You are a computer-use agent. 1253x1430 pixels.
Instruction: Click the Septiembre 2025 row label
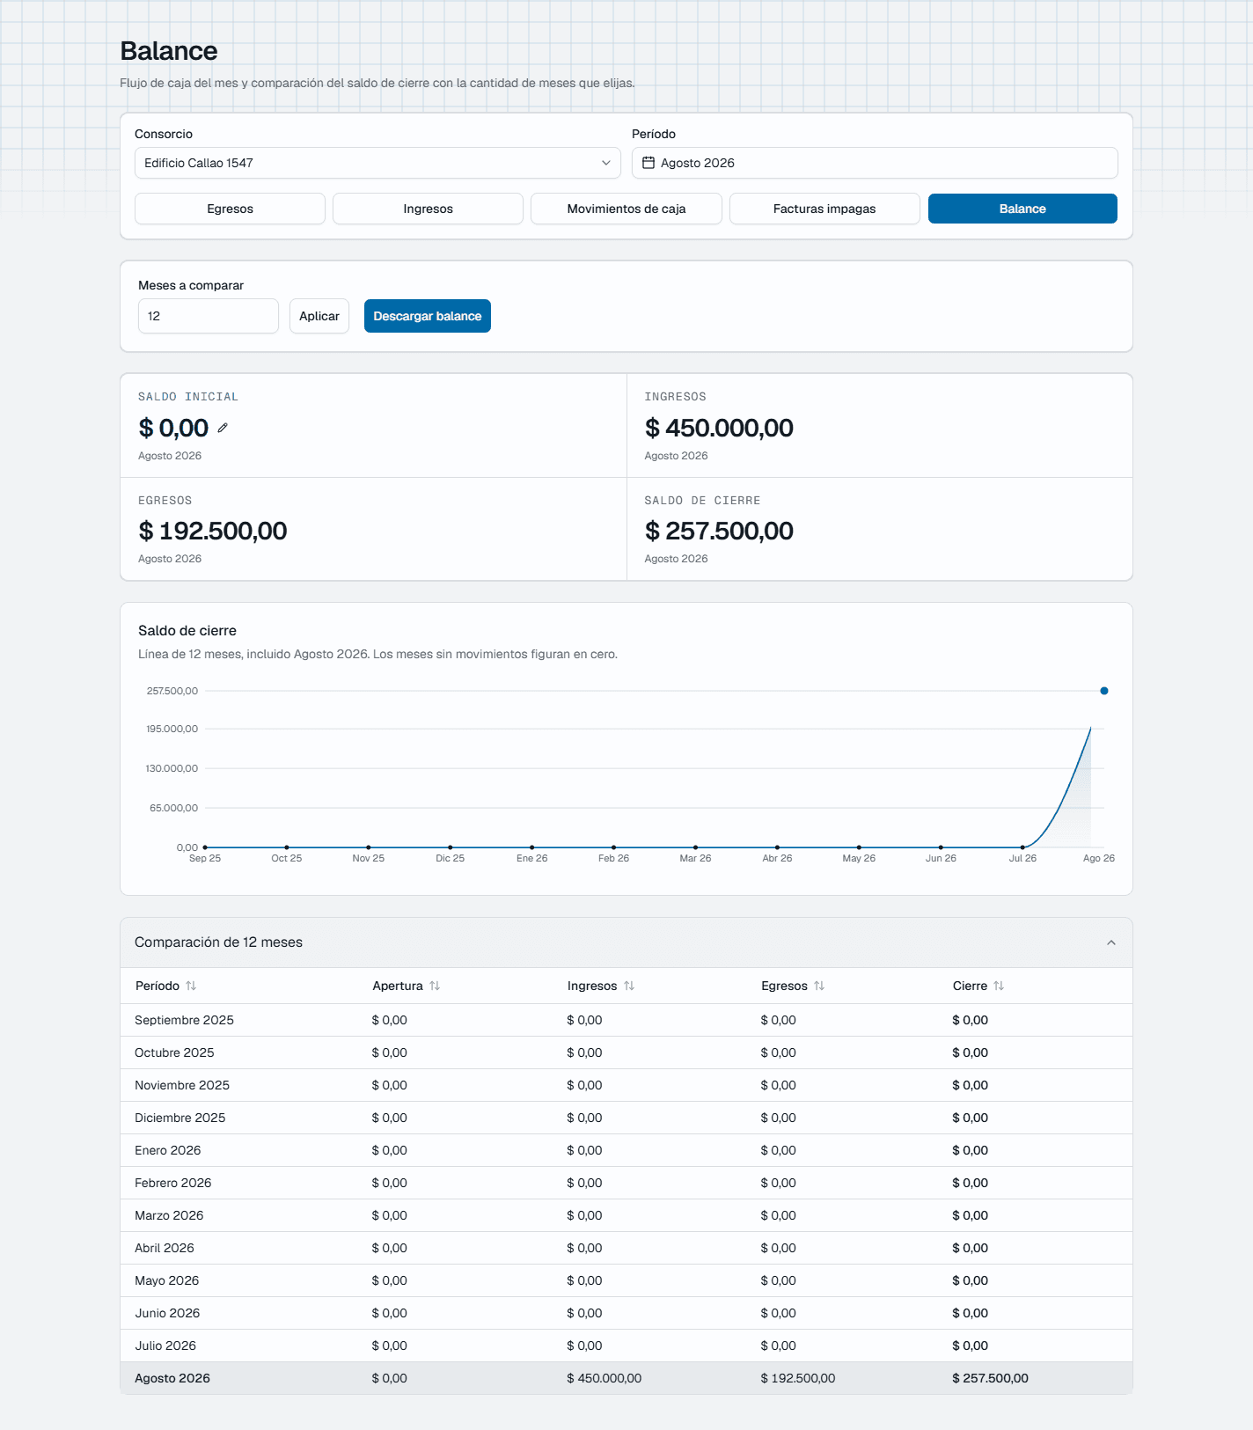point(184,1020)
